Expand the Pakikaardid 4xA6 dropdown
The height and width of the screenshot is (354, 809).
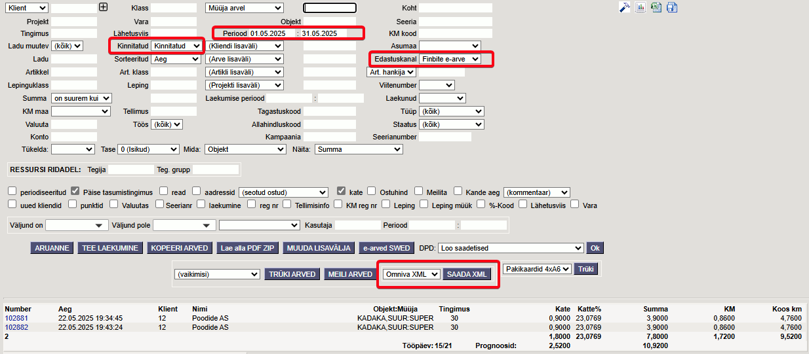(x=537, y=269)
